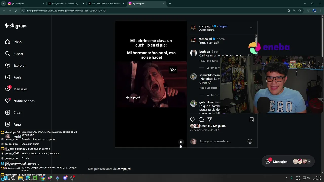Like the reel with heart icon

click(x=193, y=119)
